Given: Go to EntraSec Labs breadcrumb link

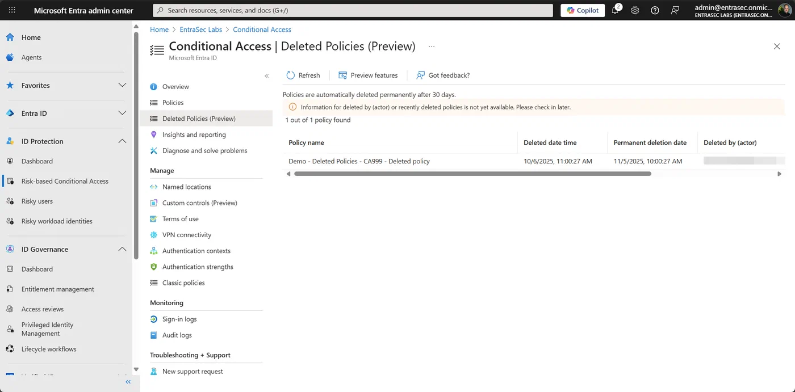Looking at the screenshot, I should [x=200, y=29].
